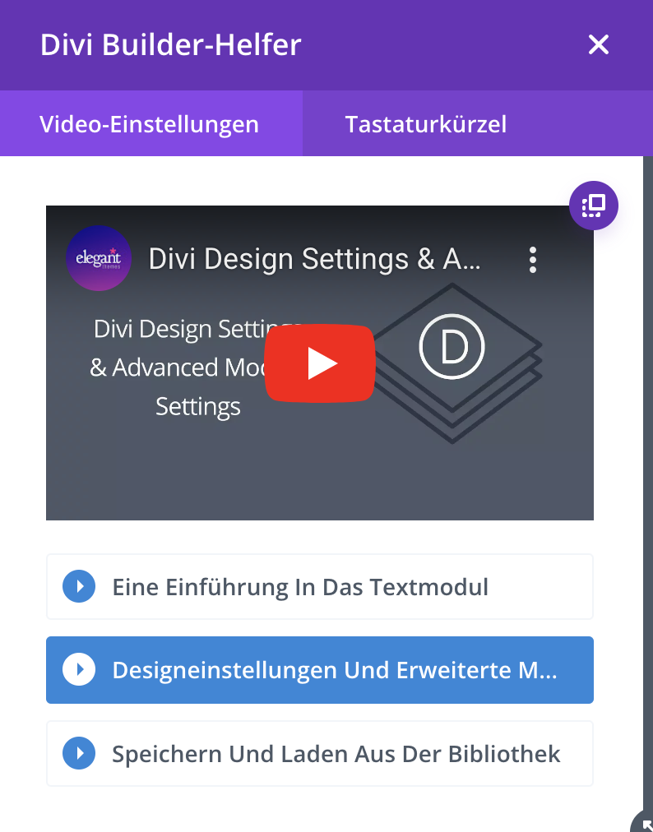Click the Elegant Themes channel logo
653x832 pixels.
pyautogui.click(x=98, y=258)
